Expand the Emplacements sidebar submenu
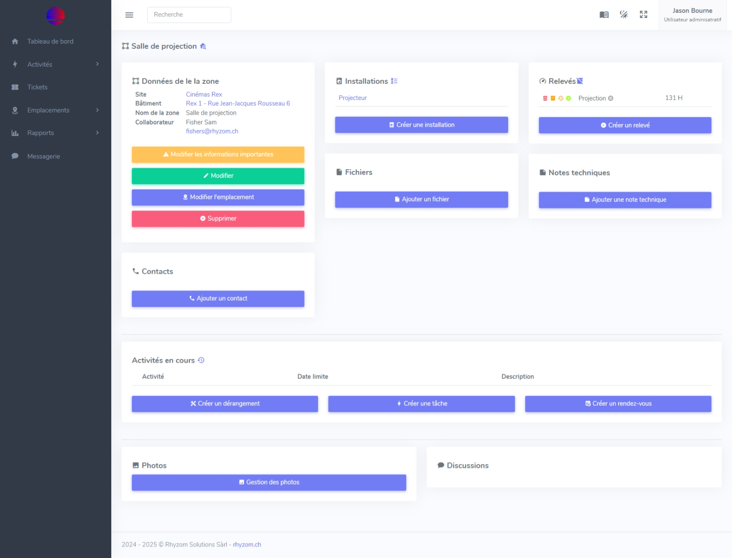Image resolution: width=732 pixels, height=558 pixels. (55, 110)
